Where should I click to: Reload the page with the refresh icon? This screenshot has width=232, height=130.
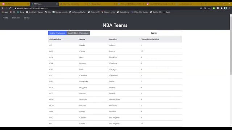click(x=11, y=8)
